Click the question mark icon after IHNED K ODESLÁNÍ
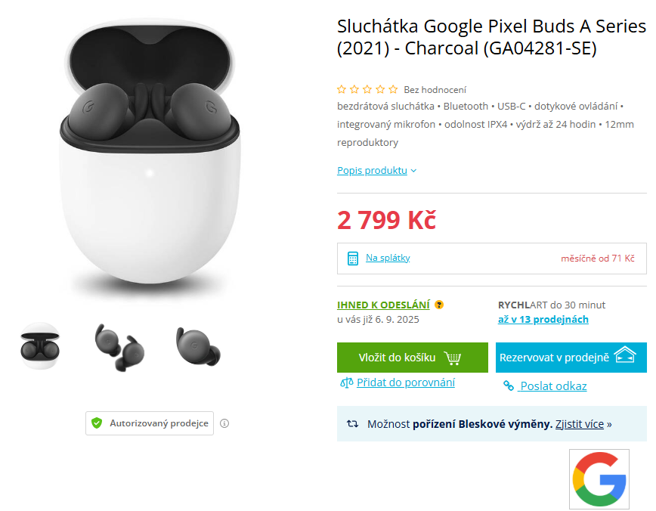Screen dimensions: 656x511 439,305
